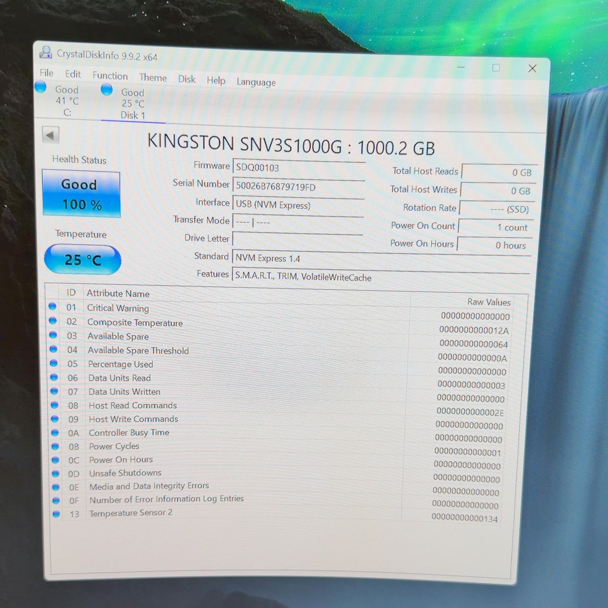
Task: Click the previous disk arrow button
Action: pos(50,135)
